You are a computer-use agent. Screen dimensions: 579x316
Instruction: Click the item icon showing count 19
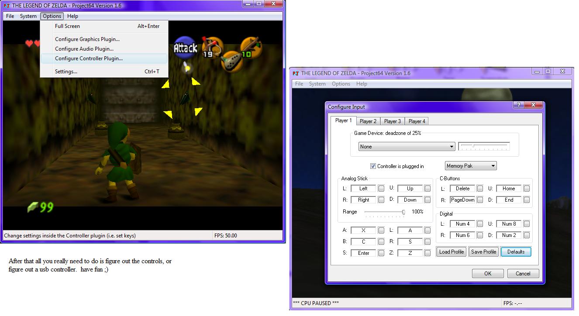click(x=213, y=47)
